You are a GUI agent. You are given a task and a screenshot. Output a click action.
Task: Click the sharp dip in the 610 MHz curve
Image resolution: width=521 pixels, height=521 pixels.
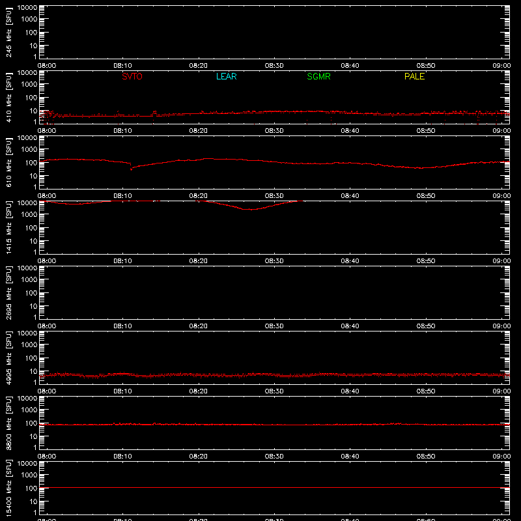tap(132, 169)
